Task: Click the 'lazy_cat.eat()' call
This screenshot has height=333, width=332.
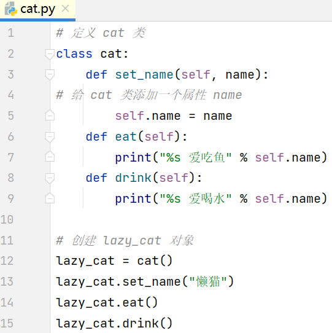Action: pyautogui.click(x=107, y=302)
